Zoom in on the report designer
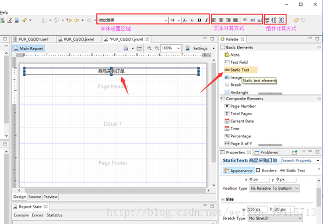 (x=149, y=48)
